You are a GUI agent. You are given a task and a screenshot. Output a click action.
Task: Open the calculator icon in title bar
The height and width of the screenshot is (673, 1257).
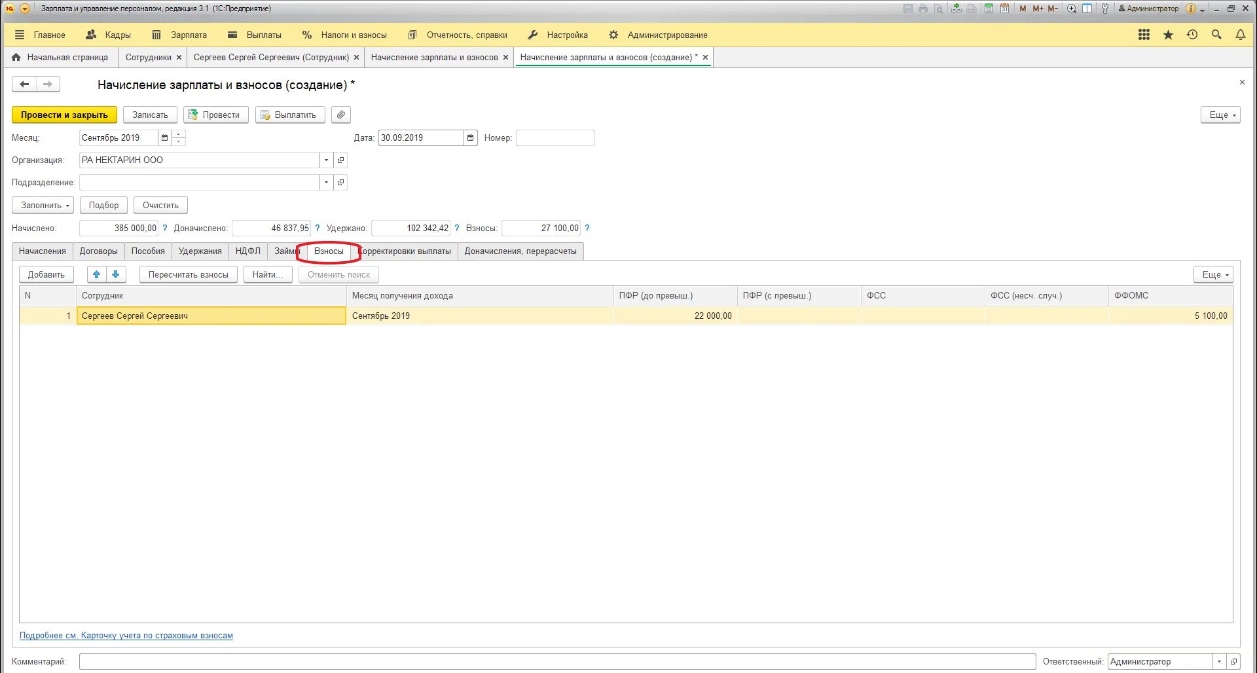(989, 9)
